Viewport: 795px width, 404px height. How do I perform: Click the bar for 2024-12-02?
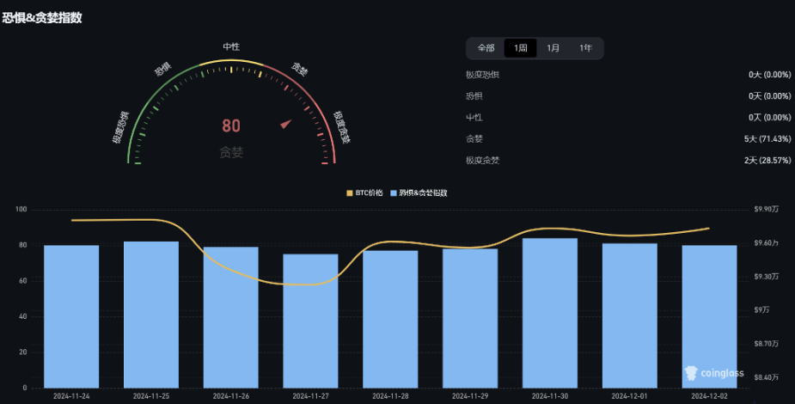coord(709,317)
